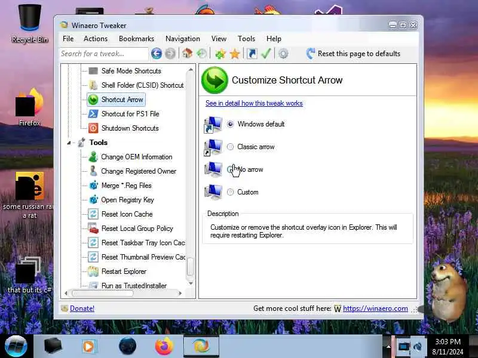The image size is (478, 358).
Task: Click the shortcut-arrow toolbar icon
Action: click(x=252, y=54)
